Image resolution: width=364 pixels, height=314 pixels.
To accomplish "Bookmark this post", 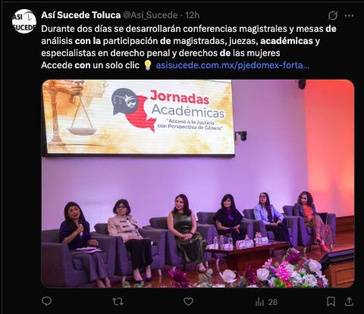I will (x=331, y=301).
